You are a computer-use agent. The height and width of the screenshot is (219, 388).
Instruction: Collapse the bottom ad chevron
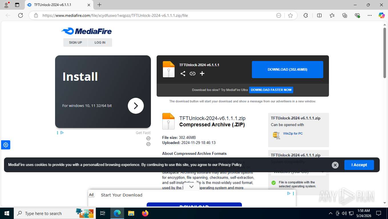(x=191, y=187)
